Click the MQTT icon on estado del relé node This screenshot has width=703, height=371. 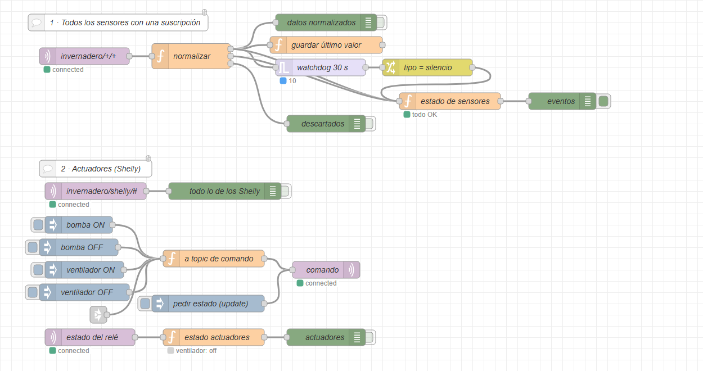click(53, 337)
